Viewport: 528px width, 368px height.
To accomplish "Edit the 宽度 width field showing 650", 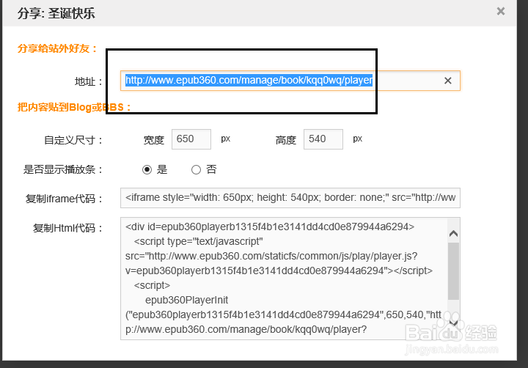I will click(x=191, y=139).
